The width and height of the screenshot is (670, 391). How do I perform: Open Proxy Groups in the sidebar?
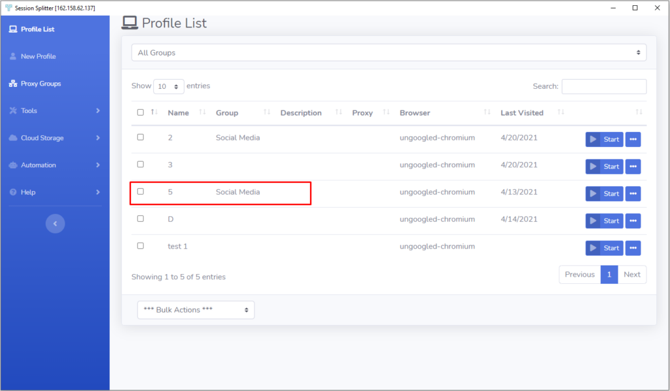click(x=41, y=84)
